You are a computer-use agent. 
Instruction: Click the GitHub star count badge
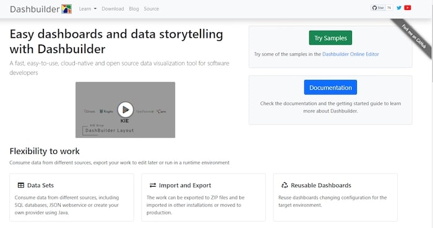389,7
